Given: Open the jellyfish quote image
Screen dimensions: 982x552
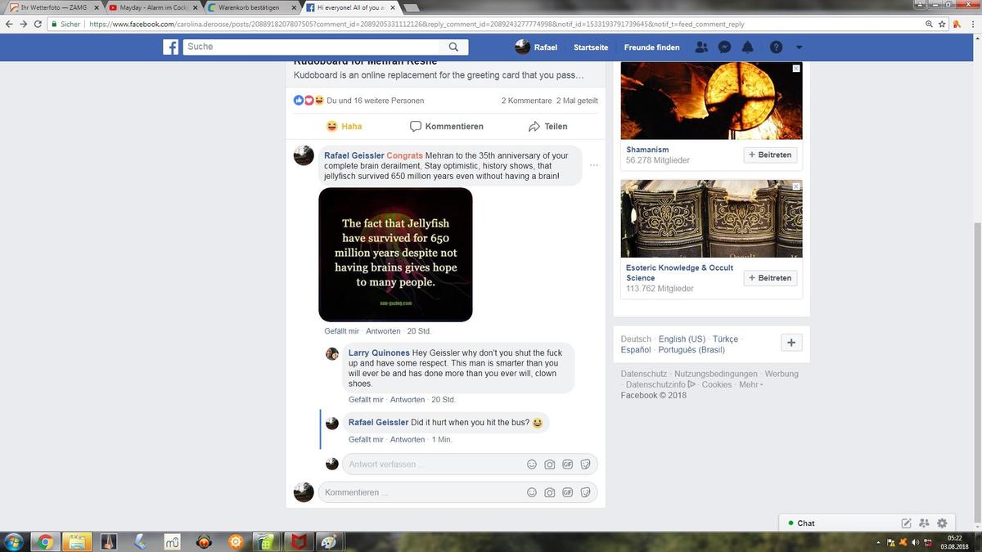Looking at the screenshot, I should [395, 254].
